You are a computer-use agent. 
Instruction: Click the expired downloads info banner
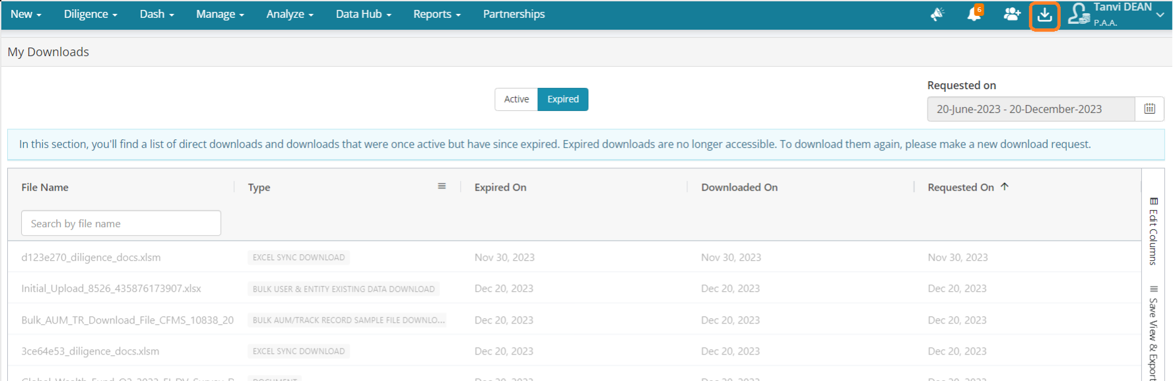coord(586,144)
